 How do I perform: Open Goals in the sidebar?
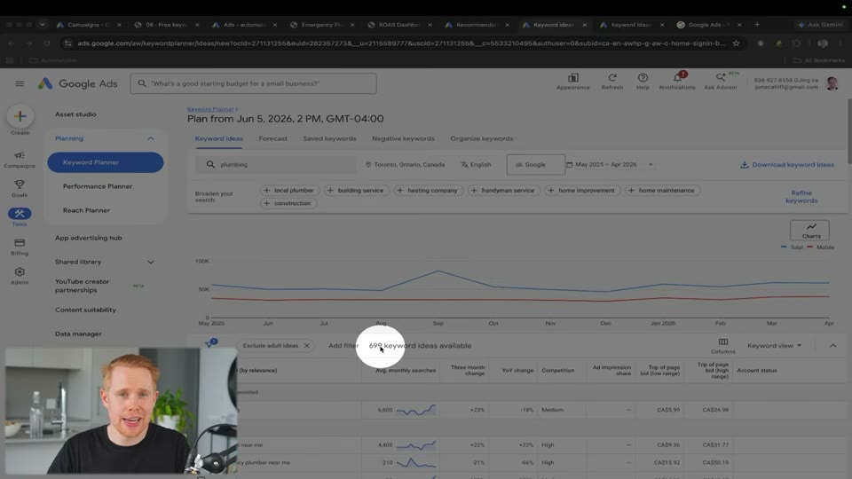[x=20, y=188]
